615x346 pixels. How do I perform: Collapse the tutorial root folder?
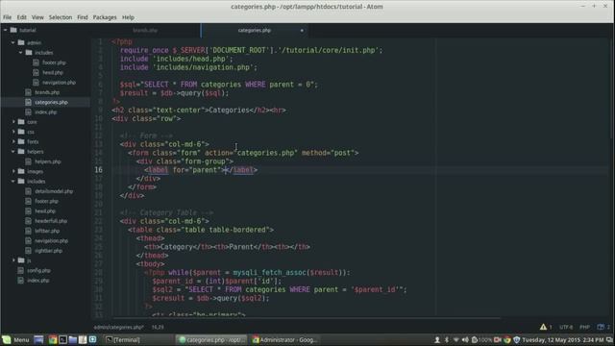(6, 30)
